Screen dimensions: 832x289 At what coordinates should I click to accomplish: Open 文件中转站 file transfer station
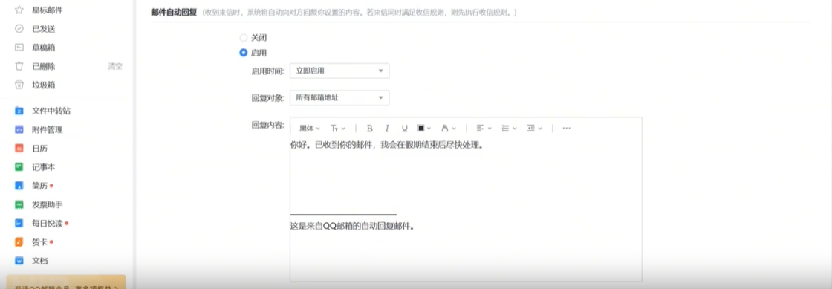tap(51, 111)
